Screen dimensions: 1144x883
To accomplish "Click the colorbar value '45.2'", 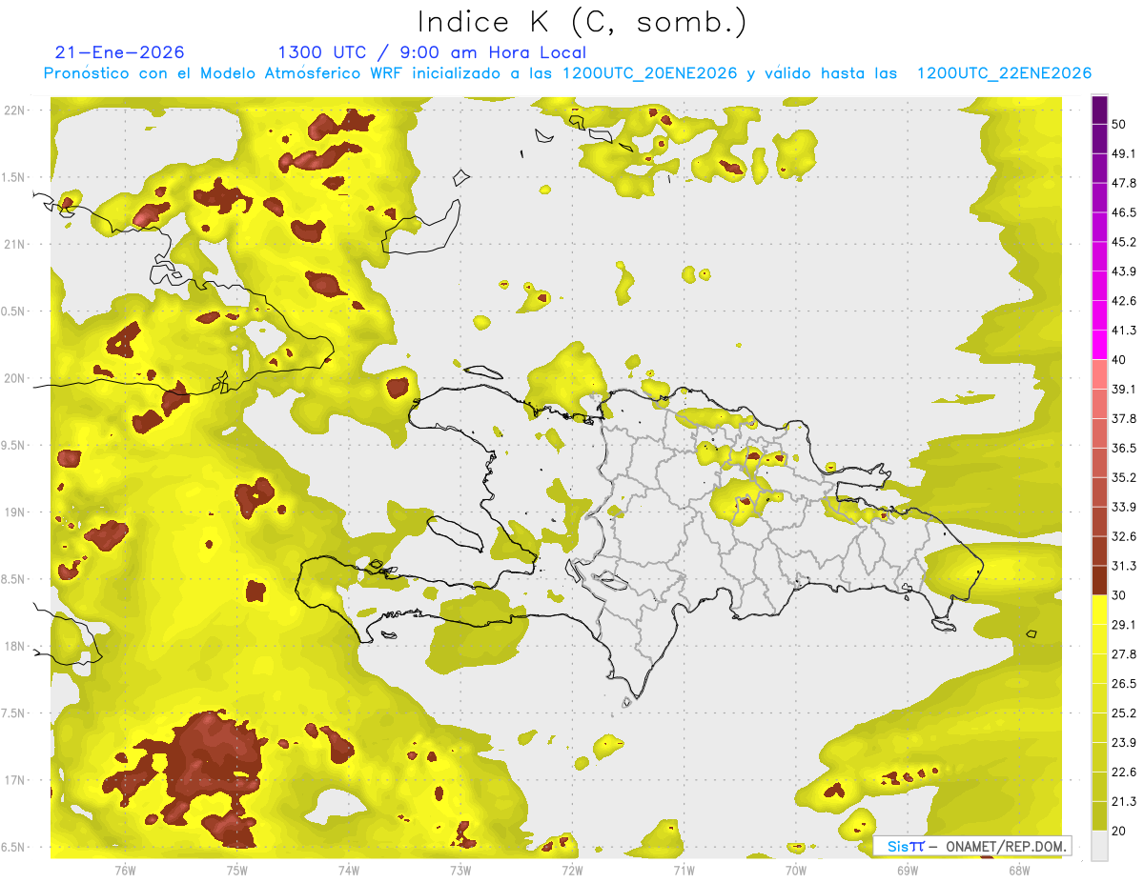I will click(x=1124, y=242).
